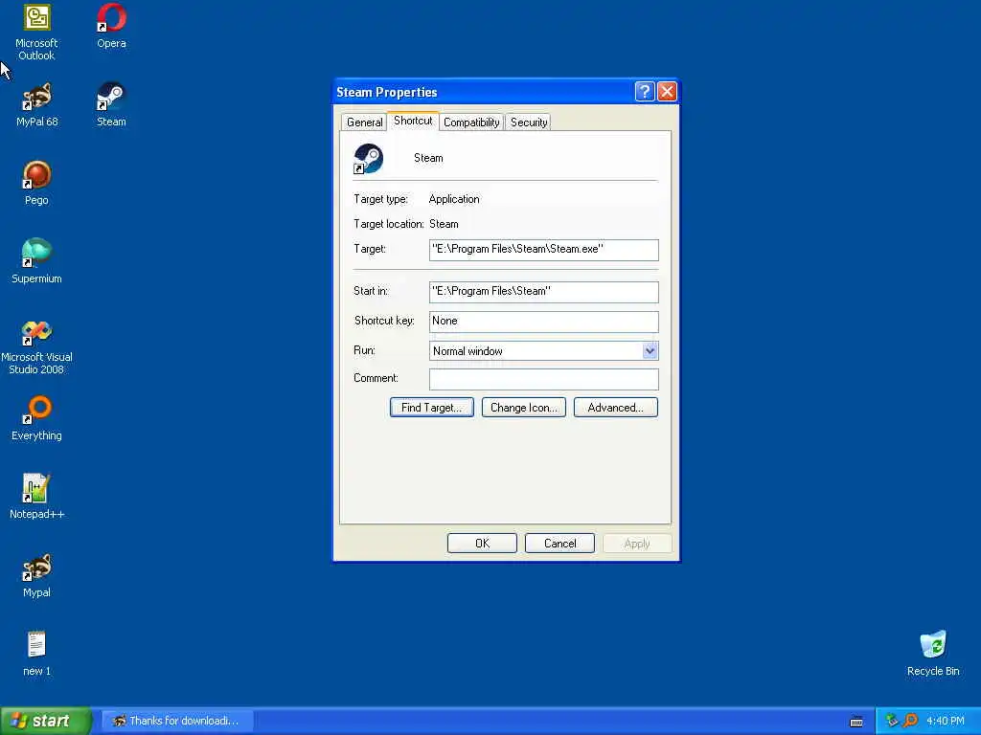Click the Comment field
This screenshot has width=981, height=735.
(544, 379)
